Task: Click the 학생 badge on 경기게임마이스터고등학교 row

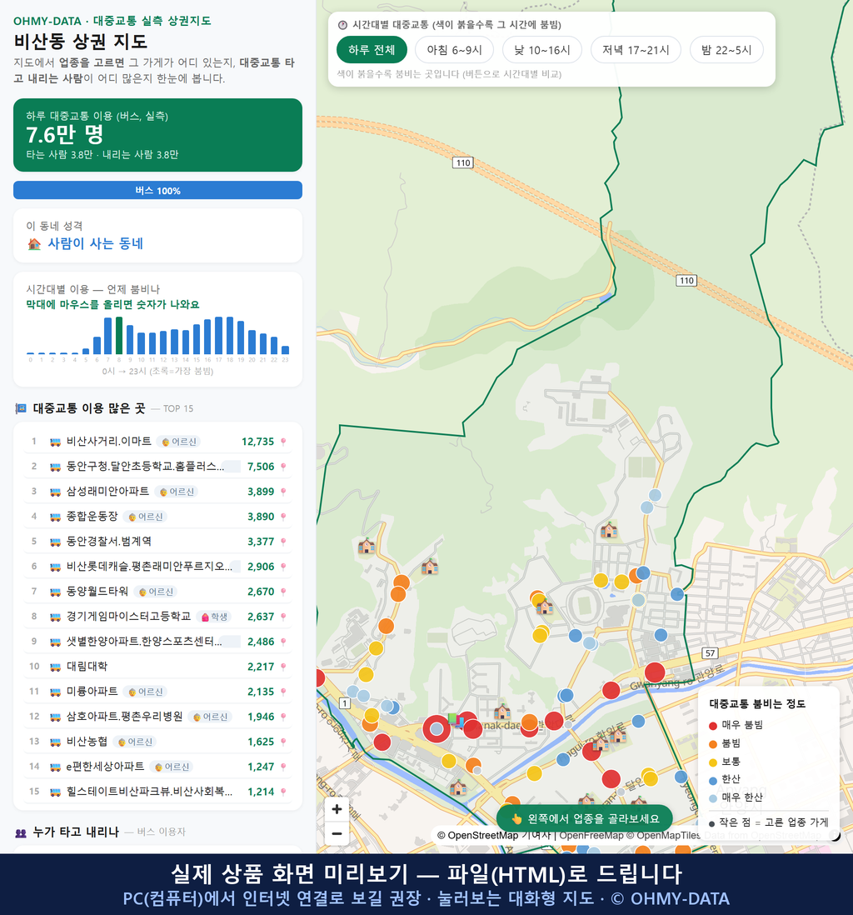Action: coord(215,617)
